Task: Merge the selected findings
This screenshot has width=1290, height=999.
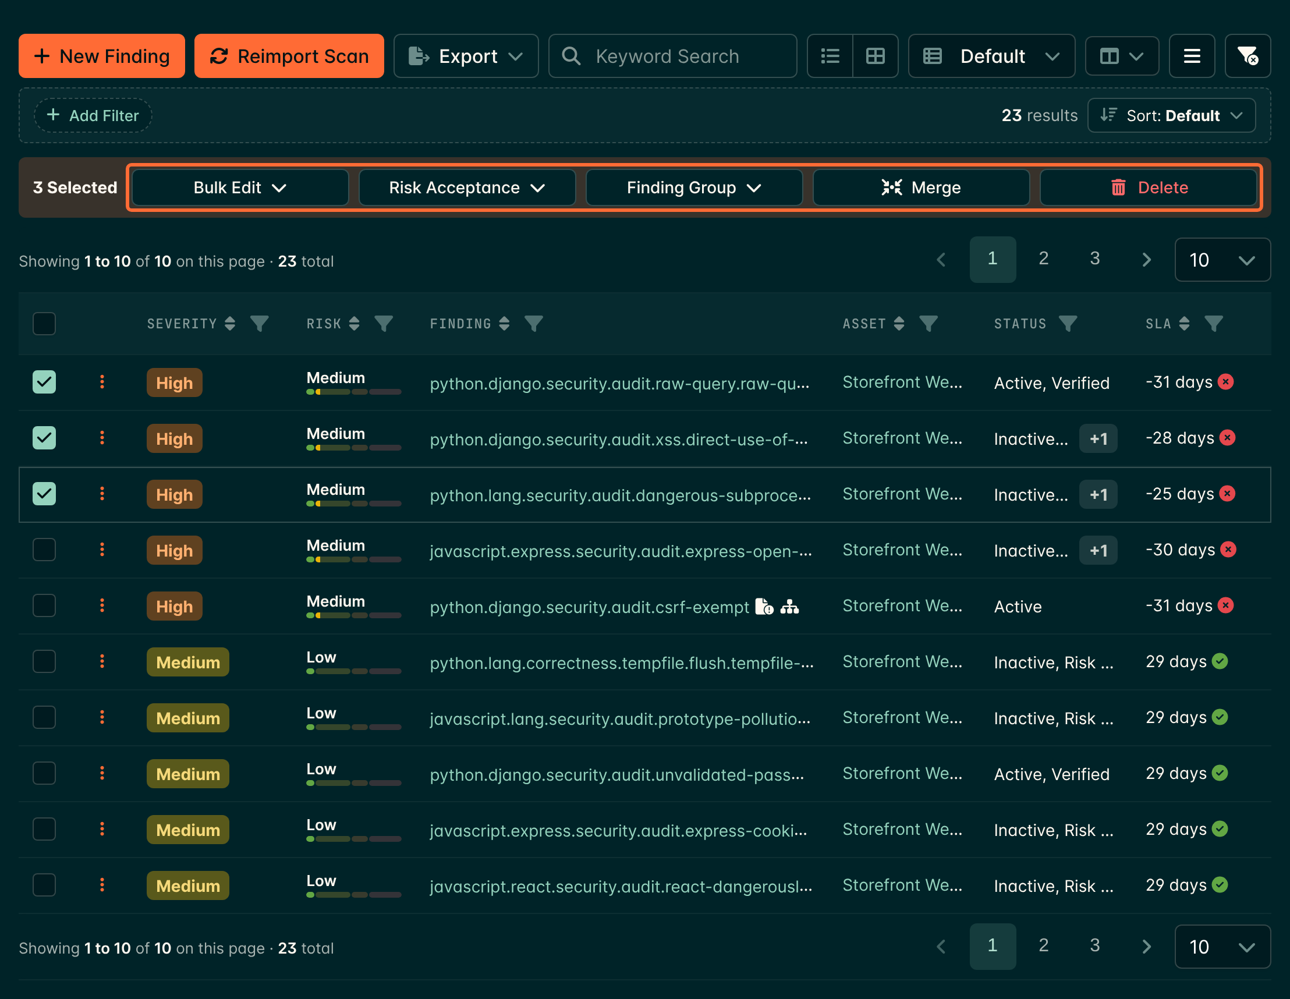Action: [921, 187]
